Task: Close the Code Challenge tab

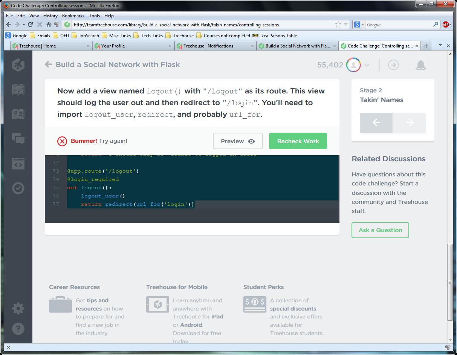Action: click(x=416, y=46)
